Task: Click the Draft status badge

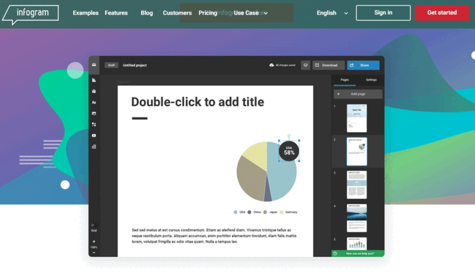Action: pyautogui.click(x=112, y=65)
